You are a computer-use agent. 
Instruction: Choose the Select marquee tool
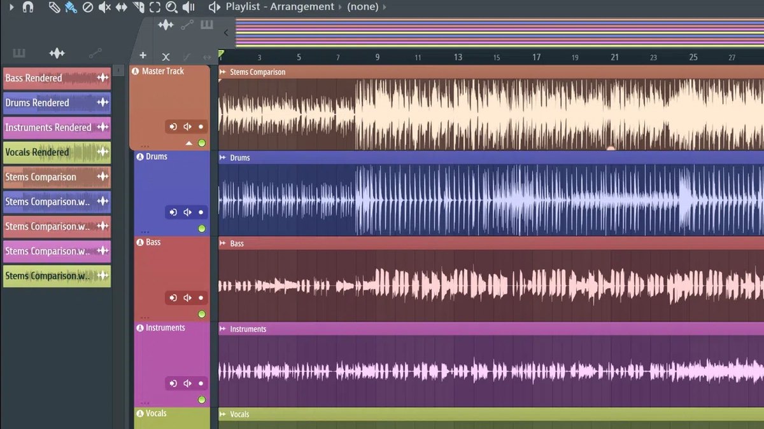pyautogui.click(x=155, y=8)
